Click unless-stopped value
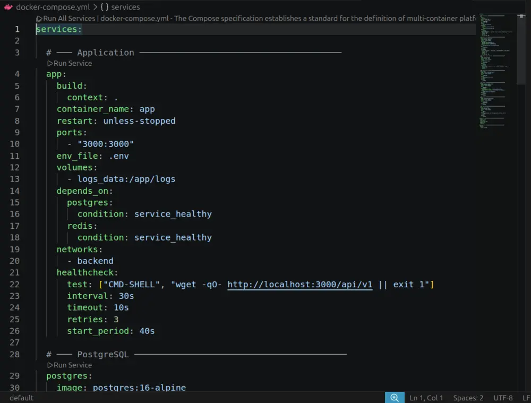Viewport: 531px width, 403px height. point(139,121)
